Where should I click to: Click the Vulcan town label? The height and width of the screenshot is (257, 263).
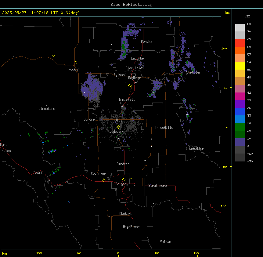click(166, 242)
